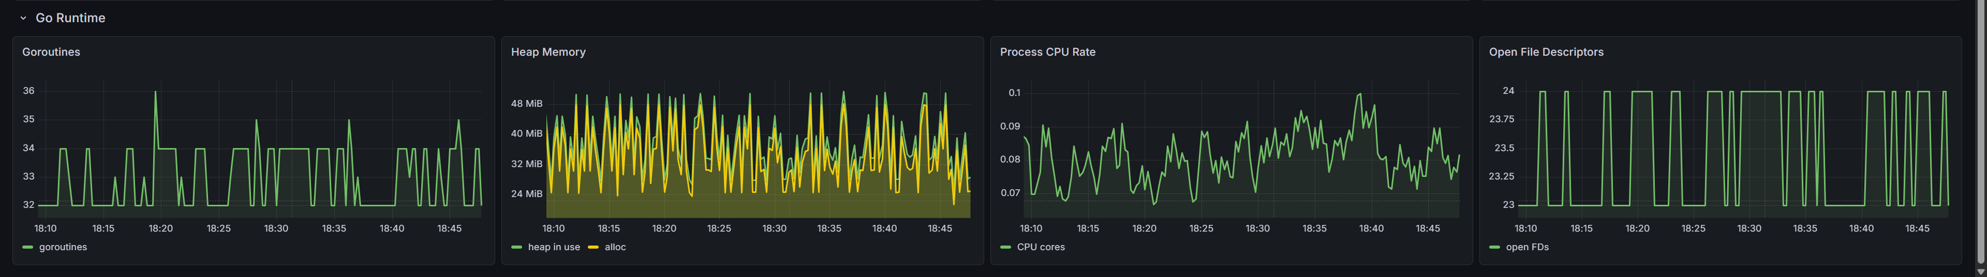The width and height of the screenshot is (1987, 277).
Task: Click the Goroutines spike reaching 36
Action: [x=156, y=92]
